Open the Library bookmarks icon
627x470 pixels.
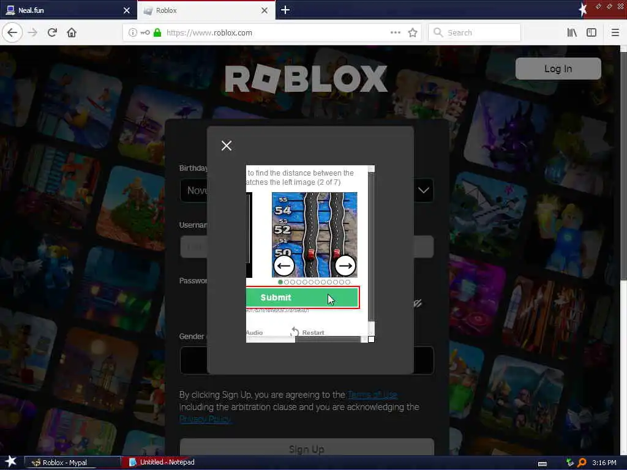point(572,32)
